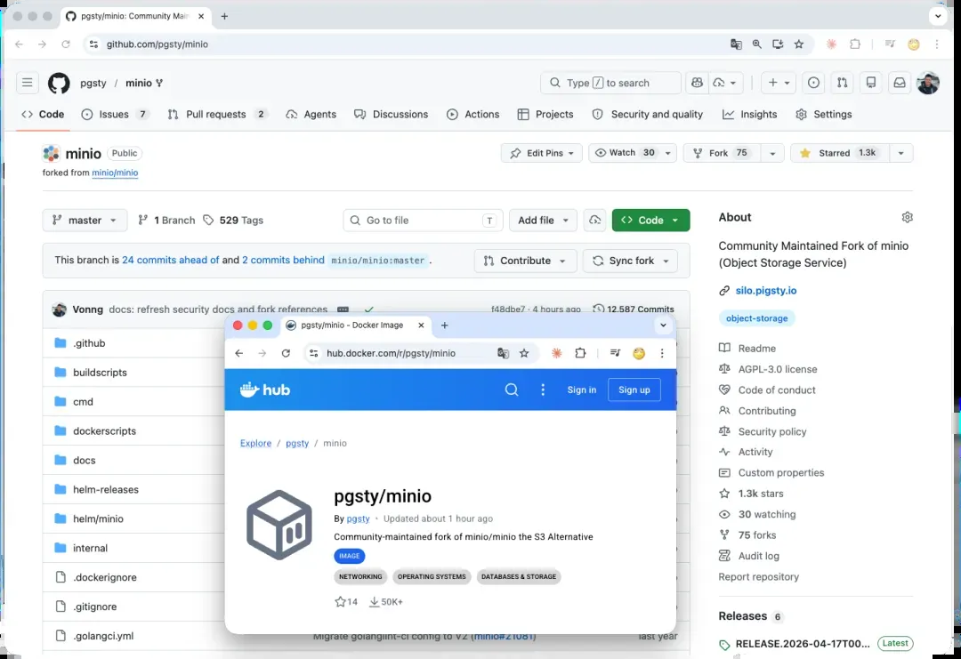Open the create new plus dropdown

779,83
